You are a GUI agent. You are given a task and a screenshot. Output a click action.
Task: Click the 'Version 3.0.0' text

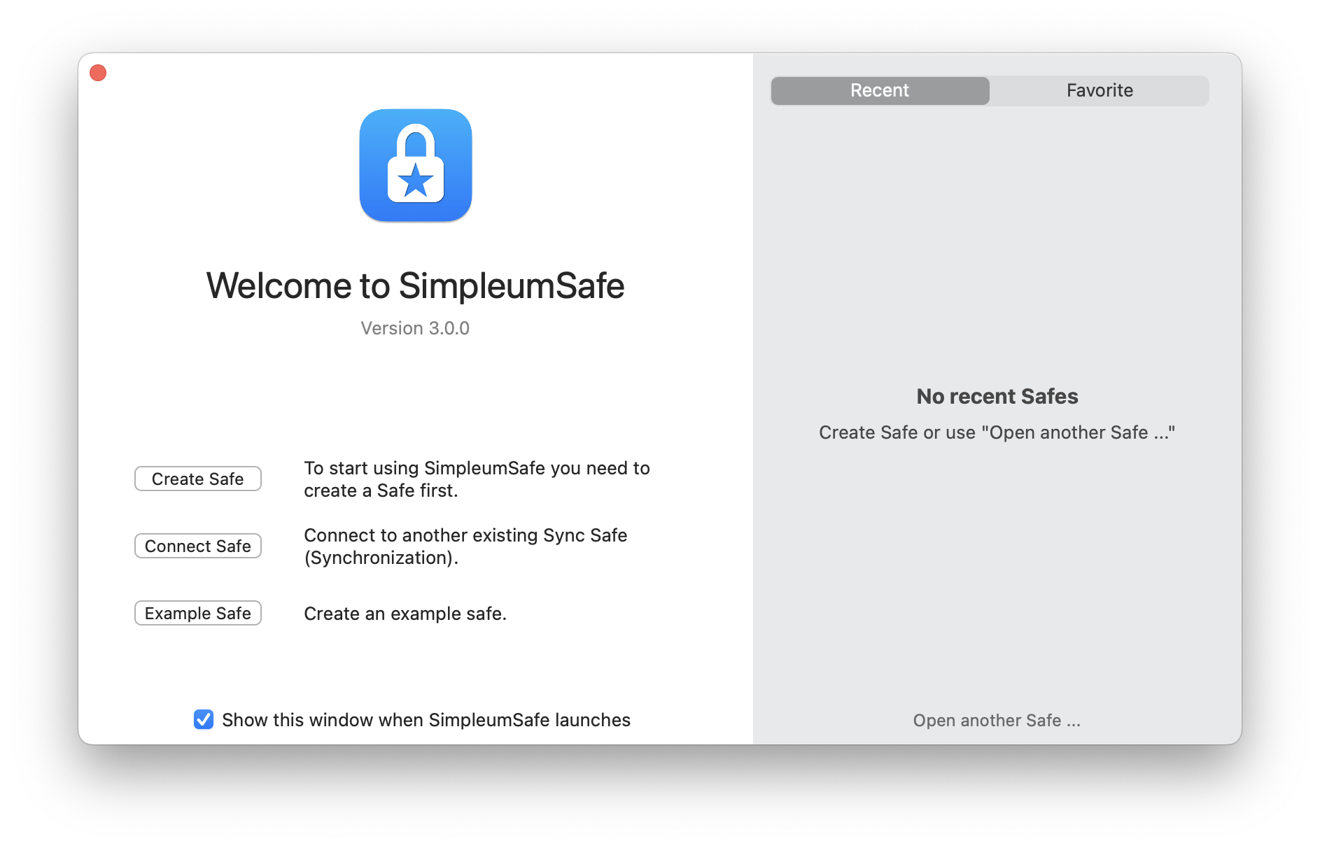[x=415, y=328]
